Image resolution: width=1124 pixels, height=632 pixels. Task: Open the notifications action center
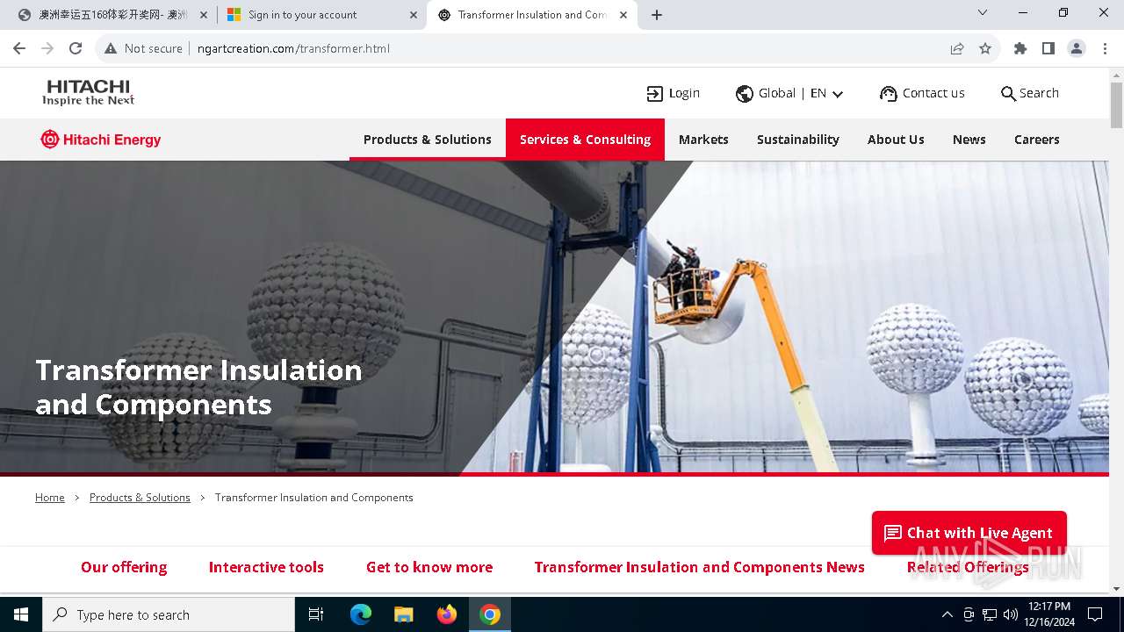pos(1095,614)
